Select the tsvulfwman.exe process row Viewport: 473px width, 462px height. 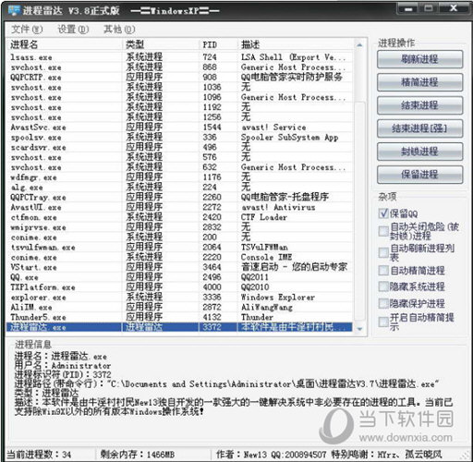coord(180,248)
